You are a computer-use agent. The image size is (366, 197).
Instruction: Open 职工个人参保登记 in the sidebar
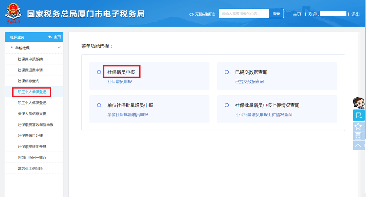pyautogui.click(x=32, y=92)
